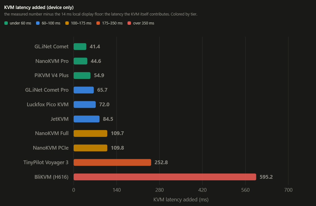Click the 'NanoKVM Full' row label
Image resolution: width=316 pixels, height=206 pixels.
coord(52,133)
